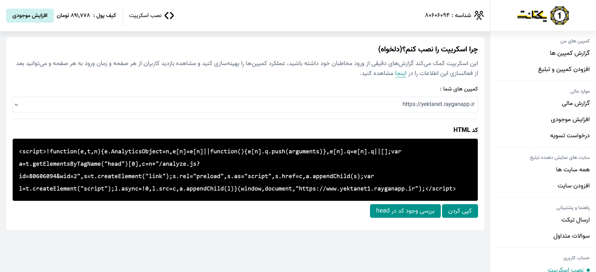Open افزایش موجودی sidebar item
Screen dimensions: 596x272
tap(570, 119)
